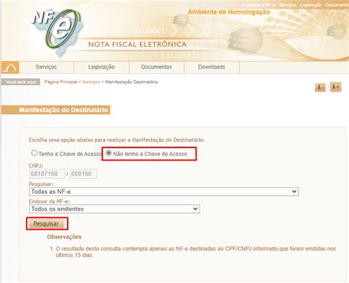This screenshot has width=349, height=283.
Task: Select 'Tenho a Chave de Acesso' radio
Action: 35,153
